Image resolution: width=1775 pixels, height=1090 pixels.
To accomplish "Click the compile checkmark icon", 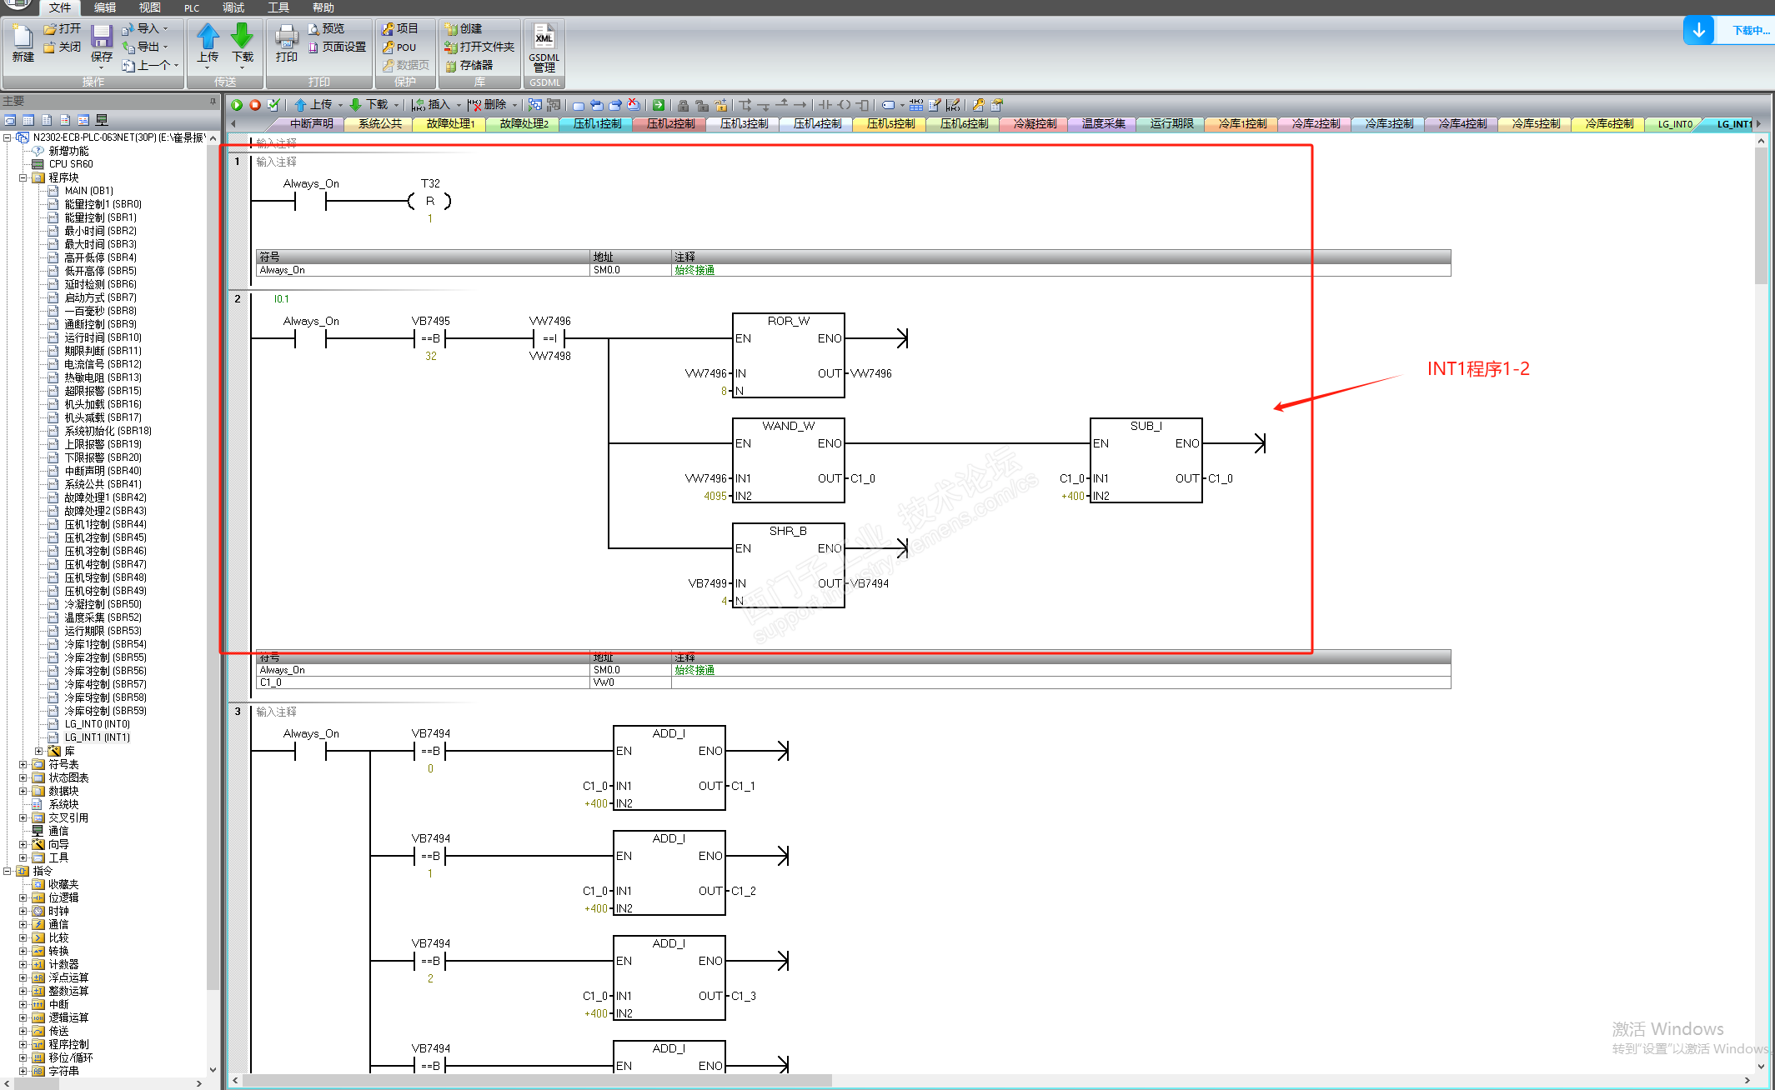I will pos(273,105).
